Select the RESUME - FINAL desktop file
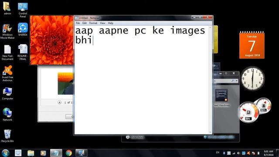Screen dimensions: 279x157 point(23,52)
